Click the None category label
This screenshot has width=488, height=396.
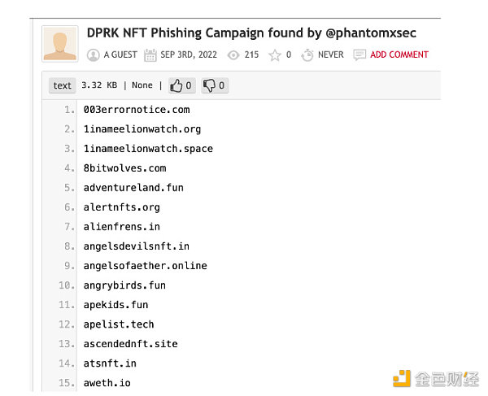tap(142, 85)
